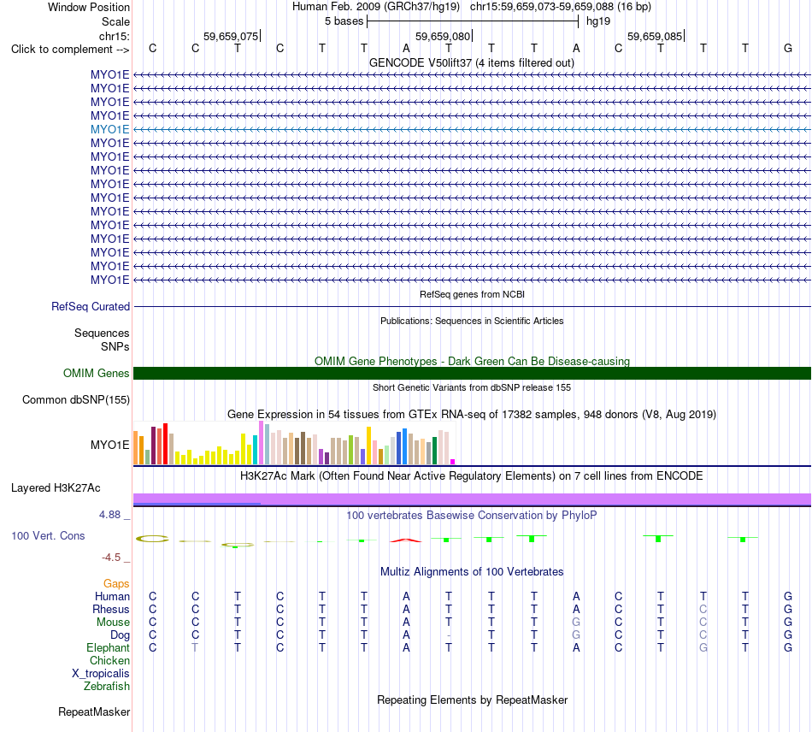Image resolution: width=812 pixels, height=732 pixels.
Task: Click the light-blue MYO1E transcript arrow line
Action: [472, 129]
